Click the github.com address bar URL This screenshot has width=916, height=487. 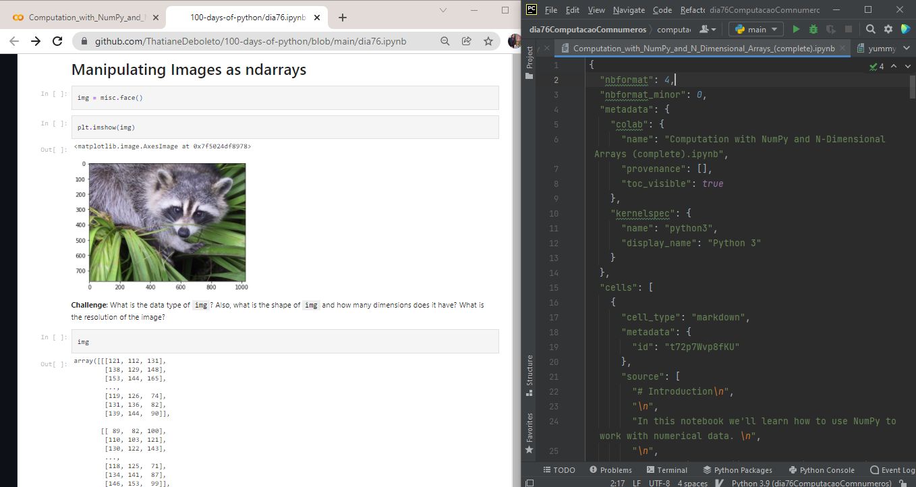coord(250,41)
